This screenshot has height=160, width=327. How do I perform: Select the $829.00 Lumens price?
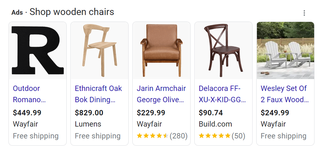click(89, 112)
